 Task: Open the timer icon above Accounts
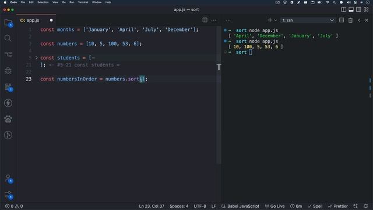[8, 135]
